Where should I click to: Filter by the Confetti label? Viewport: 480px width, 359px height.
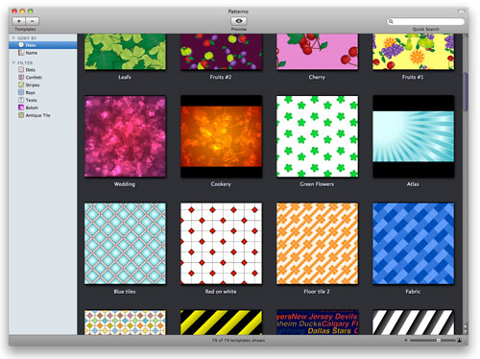coord(34,78)
